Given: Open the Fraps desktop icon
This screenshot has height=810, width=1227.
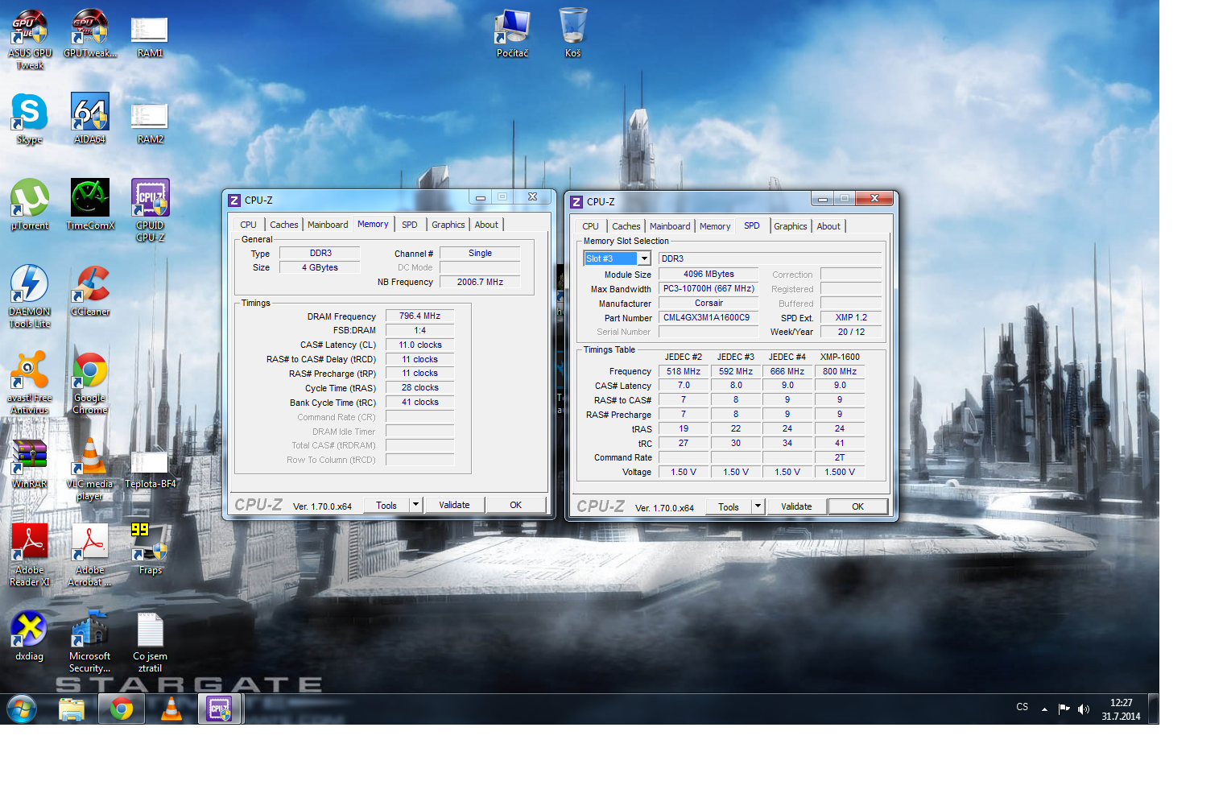Looking at the screenshot, I should click(x=150, y=544).
